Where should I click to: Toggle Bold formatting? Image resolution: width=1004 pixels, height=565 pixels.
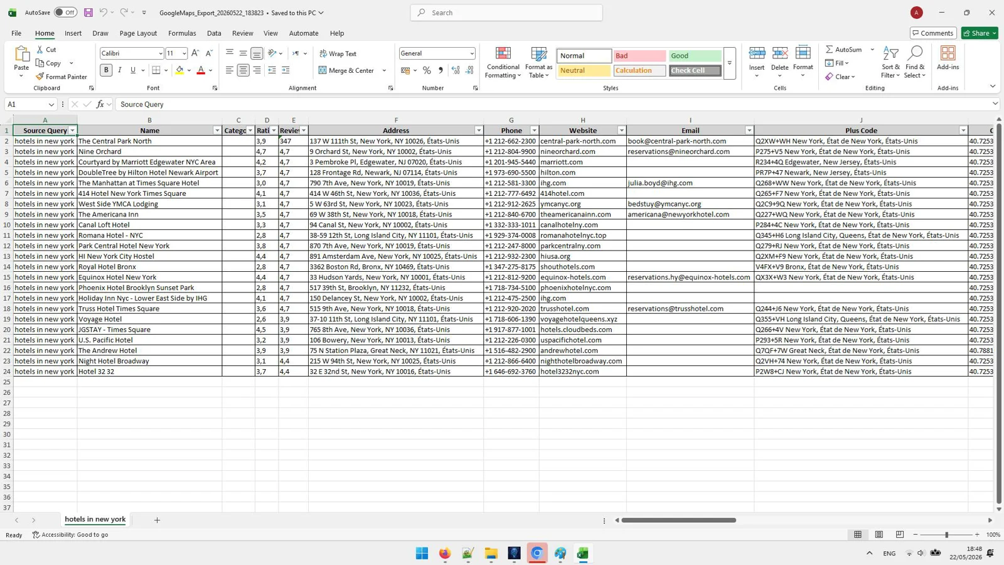(x=106, y=70)
